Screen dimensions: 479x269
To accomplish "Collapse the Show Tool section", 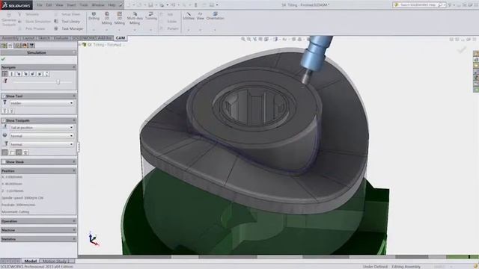I will 73,96.
